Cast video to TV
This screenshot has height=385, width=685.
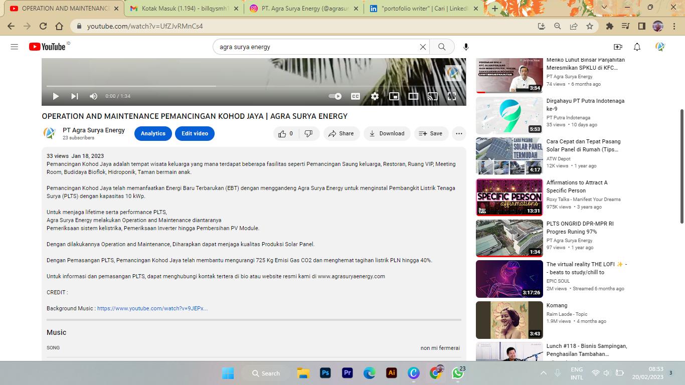(x=432, y=96)
